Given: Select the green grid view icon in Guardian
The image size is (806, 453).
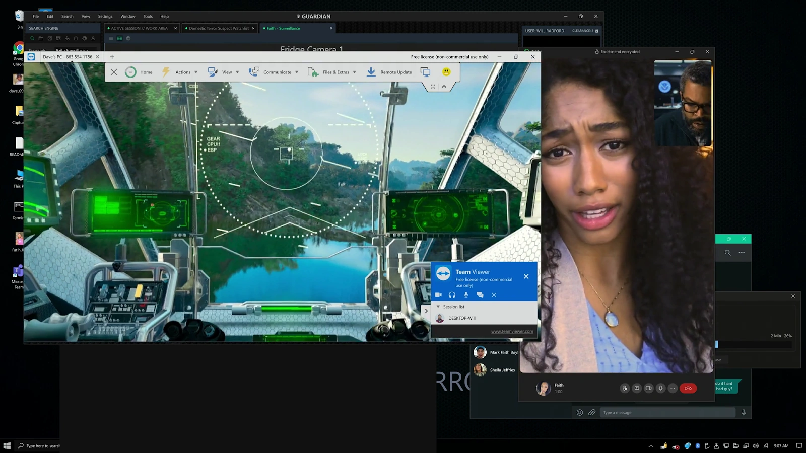Looking at the screenshot, I should click(x=119, y=38).
